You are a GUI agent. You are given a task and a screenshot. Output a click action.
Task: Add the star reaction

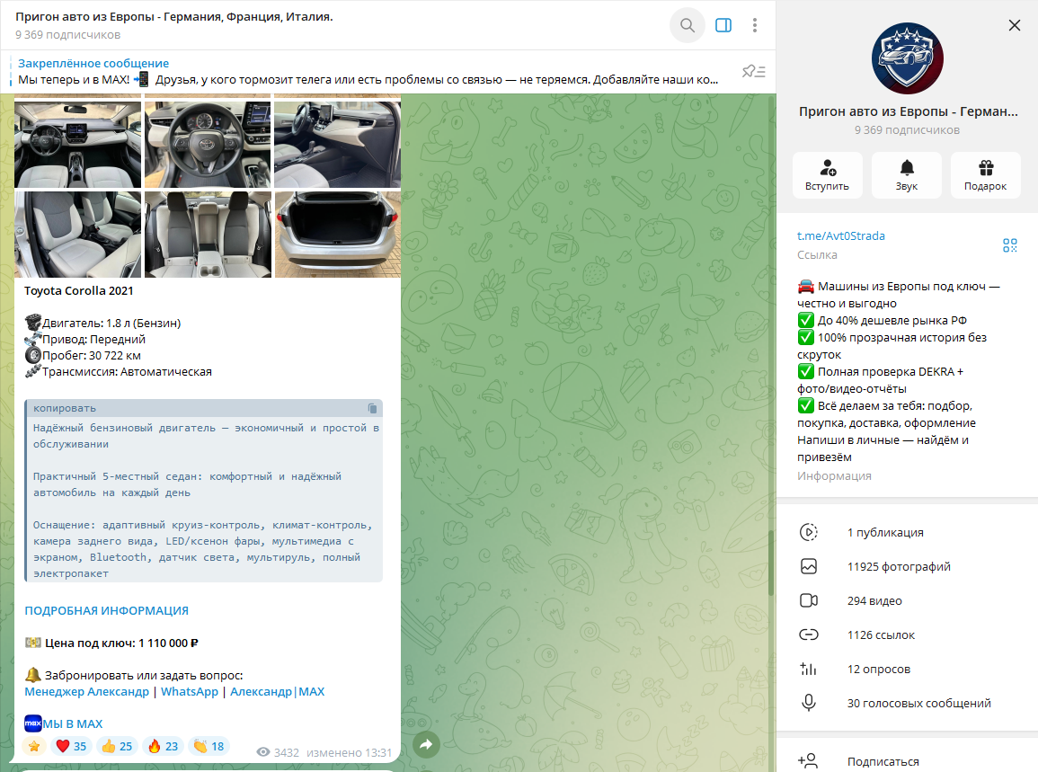click(34, 746)
